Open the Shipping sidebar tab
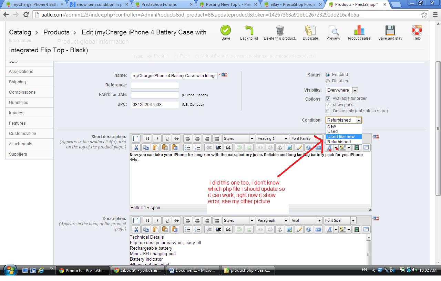This screenshot has height=281, width=441. pos(29,82)
